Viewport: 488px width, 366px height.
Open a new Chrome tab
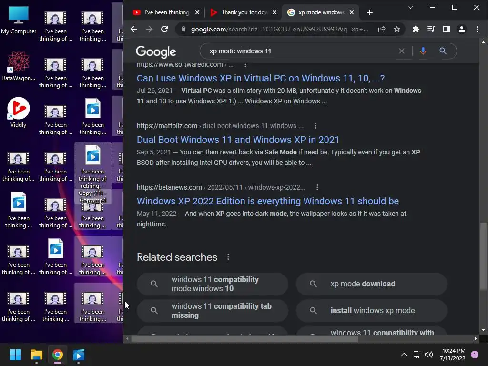[370, 12]
